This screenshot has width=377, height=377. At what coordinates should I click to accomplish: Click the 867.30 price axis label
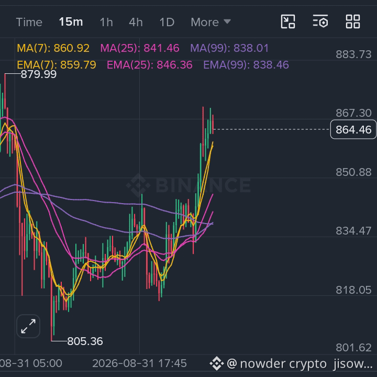pos(353,113)
